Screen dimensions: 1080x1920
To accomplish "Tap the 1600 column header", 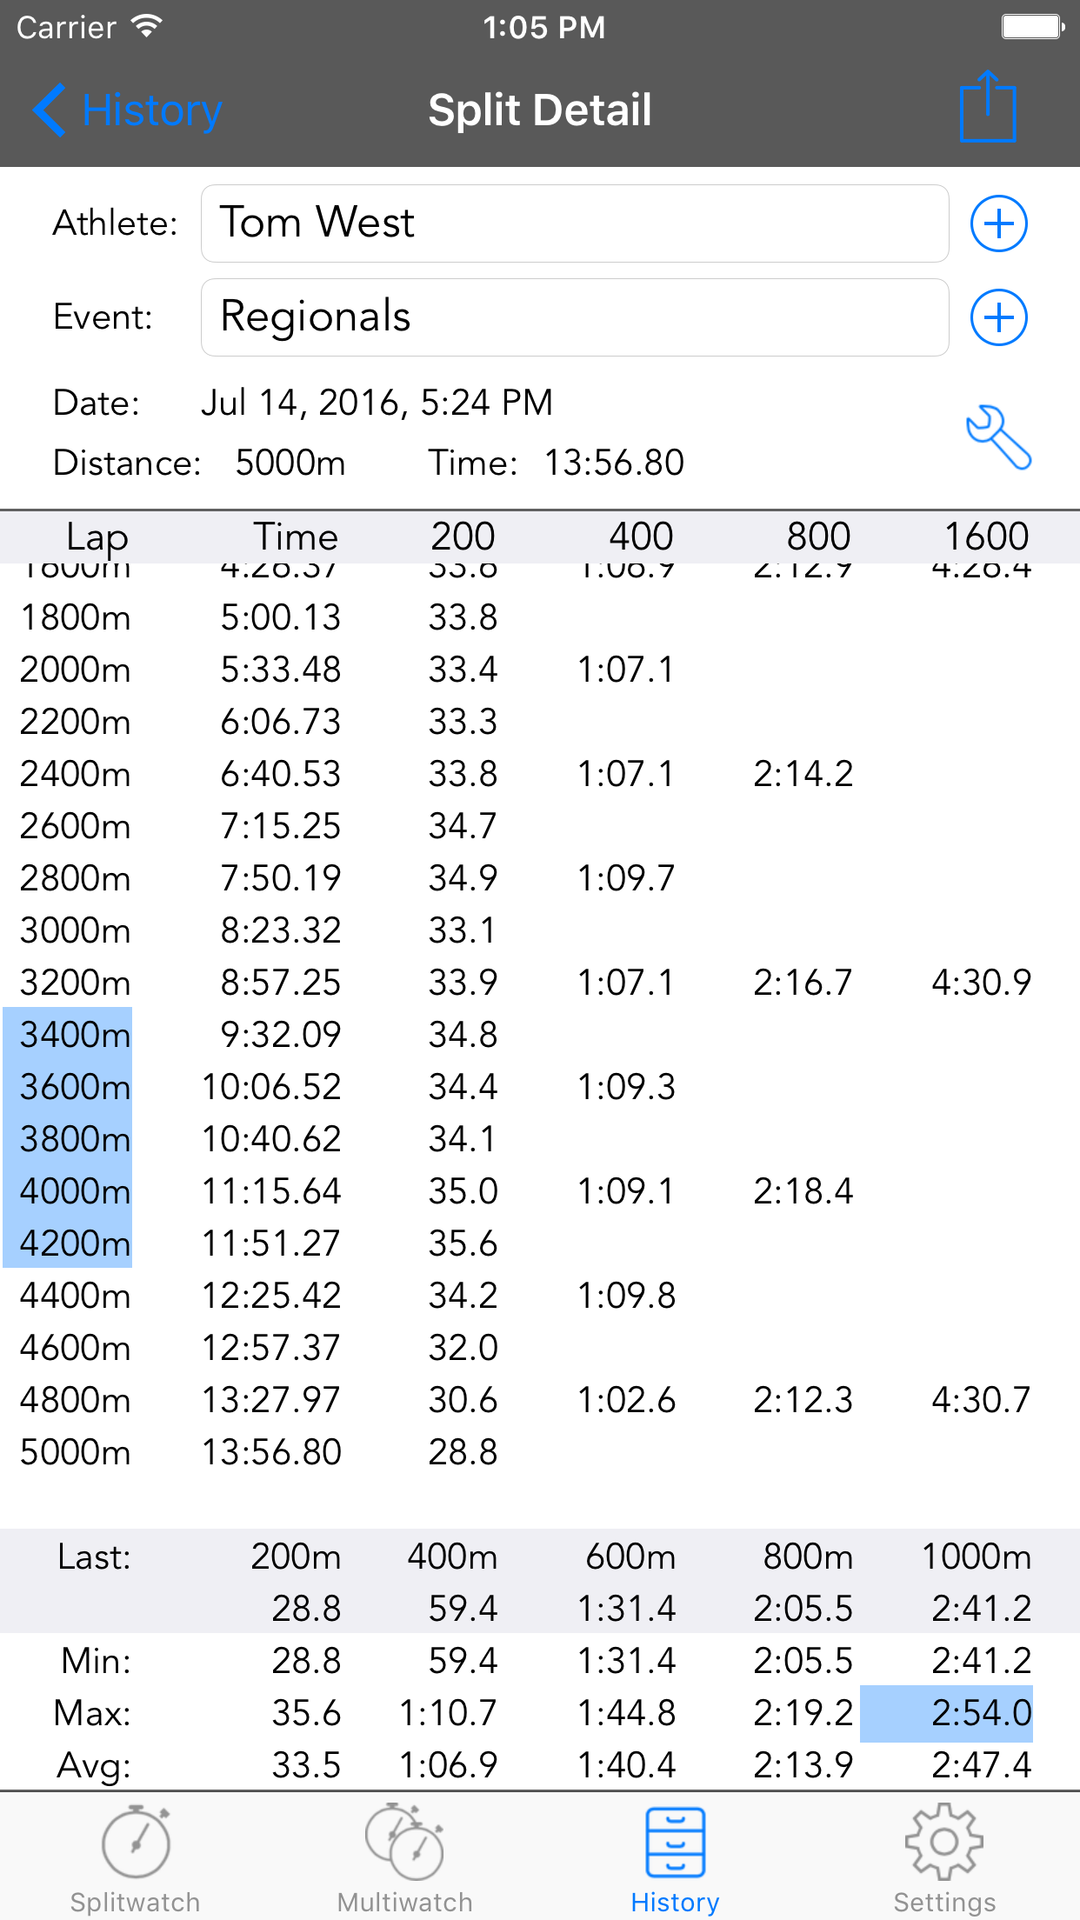I will (986, 537).
